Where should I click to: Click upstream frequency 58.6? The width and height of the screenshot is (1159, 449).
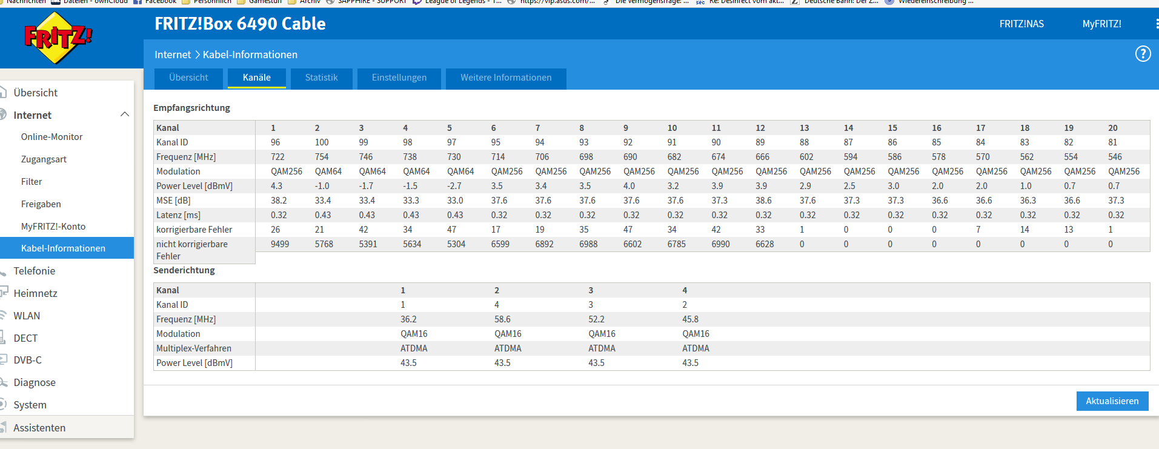tap(502, 319)
